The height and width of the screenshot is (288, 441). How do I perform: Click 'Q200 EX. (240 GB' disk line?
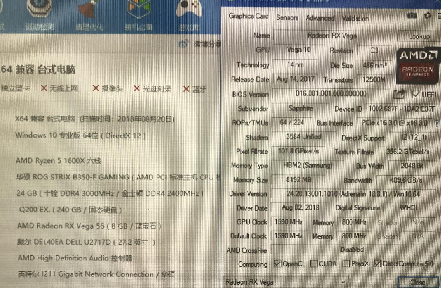(x=70, y=210)
